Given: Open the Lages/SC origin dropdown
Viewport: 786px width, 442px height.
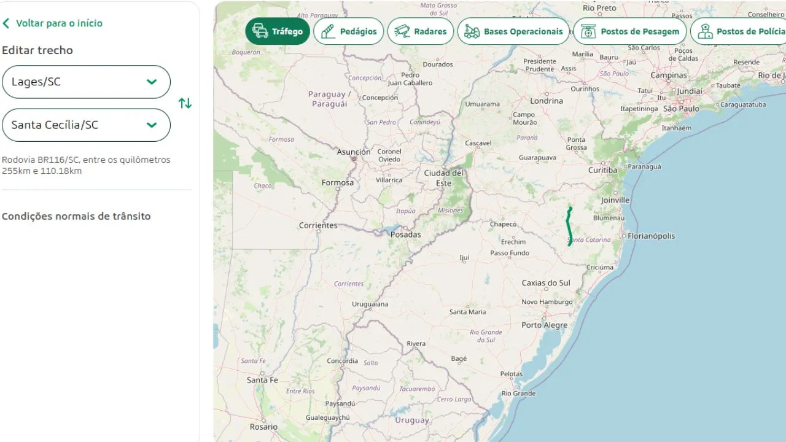Looking at the screenshot, I should click(86, 82).
